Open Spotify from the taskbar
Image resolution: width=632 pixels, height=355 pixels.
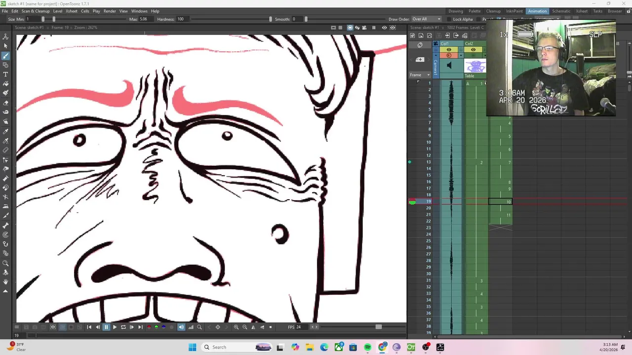pyautogui.click(x=367, y=347)
